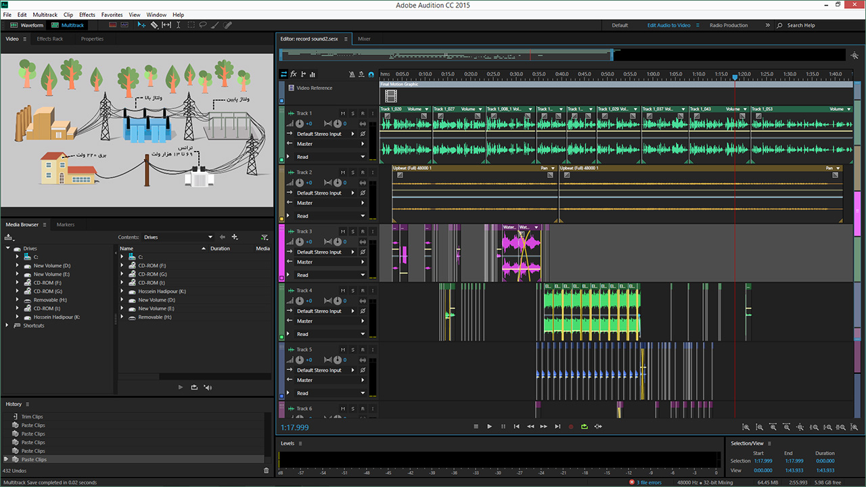Show Inputs/Outputs track controls
This screenshot has width=866, height=487.
click(x=284, y=74)
